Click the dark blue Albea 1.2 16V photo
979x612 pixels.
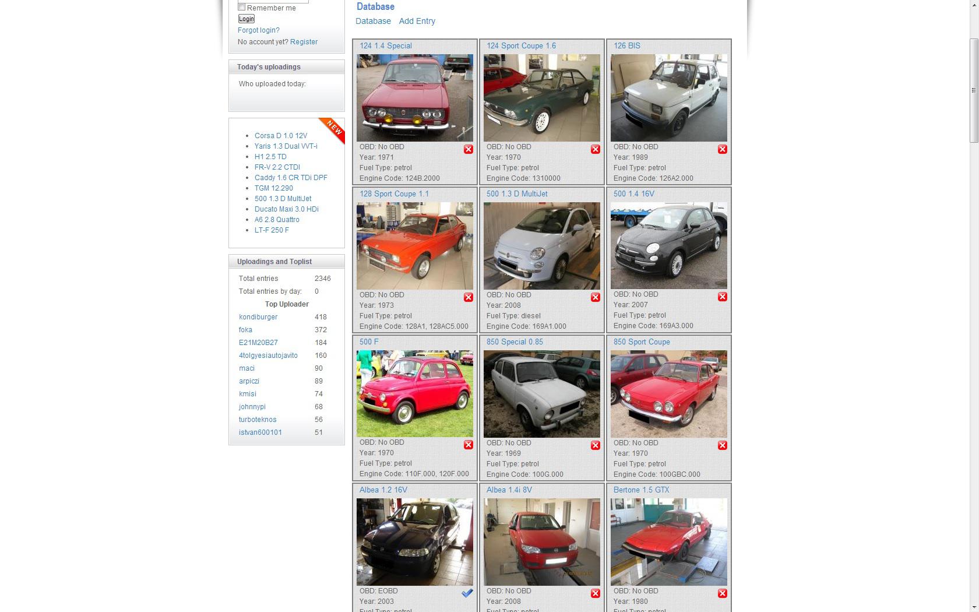tap(415, 542)
